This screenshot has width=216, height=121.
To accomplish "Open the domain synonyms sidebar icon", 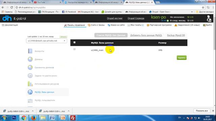I will point(30,68).
